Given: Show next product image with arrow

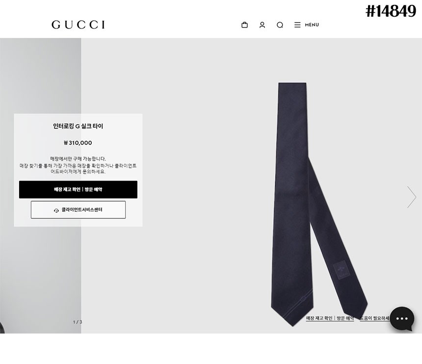Looking at the screenshot, I should point(412,197).
